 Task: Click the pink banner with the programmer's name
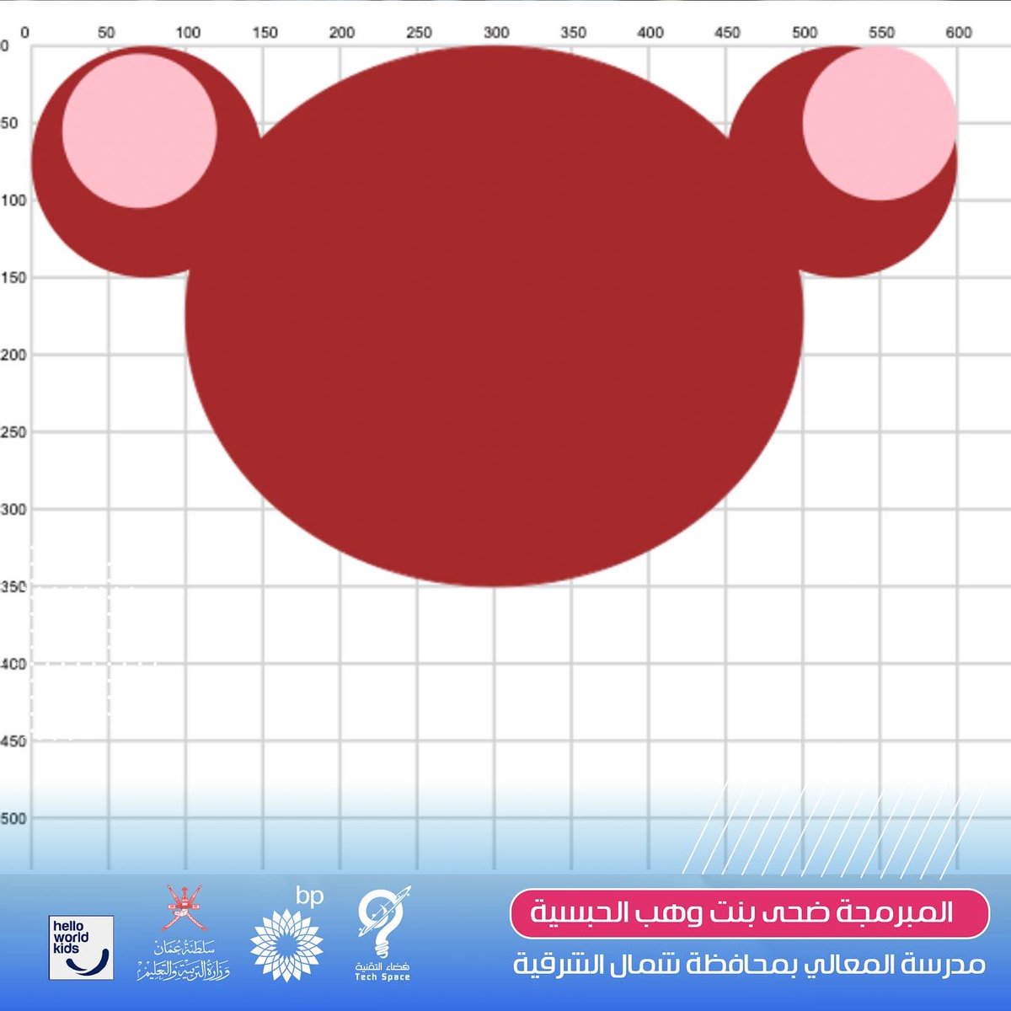pos(749,912)
